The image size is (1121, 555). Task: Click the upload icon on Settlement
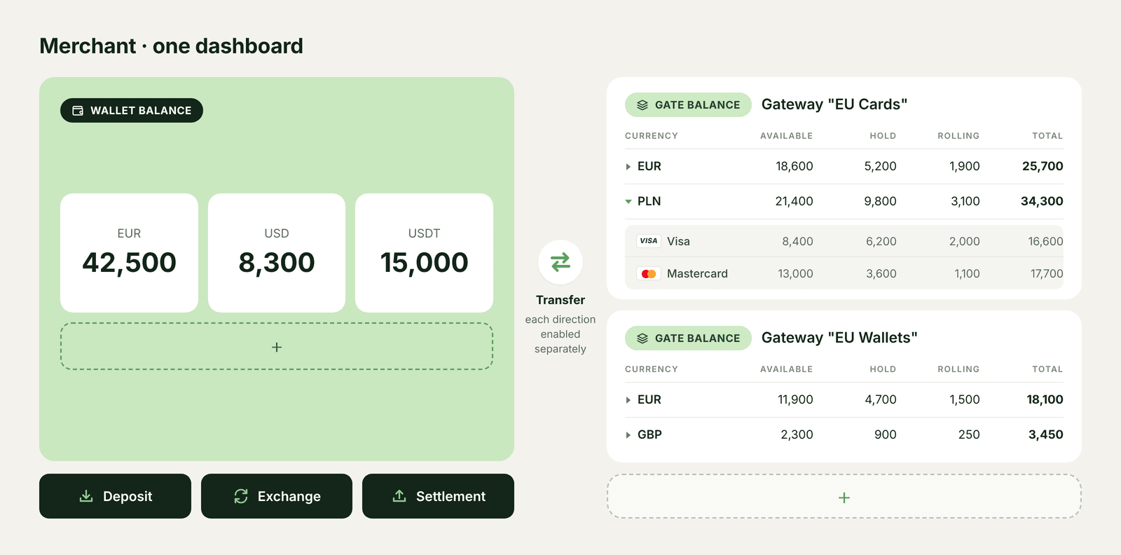399,496
